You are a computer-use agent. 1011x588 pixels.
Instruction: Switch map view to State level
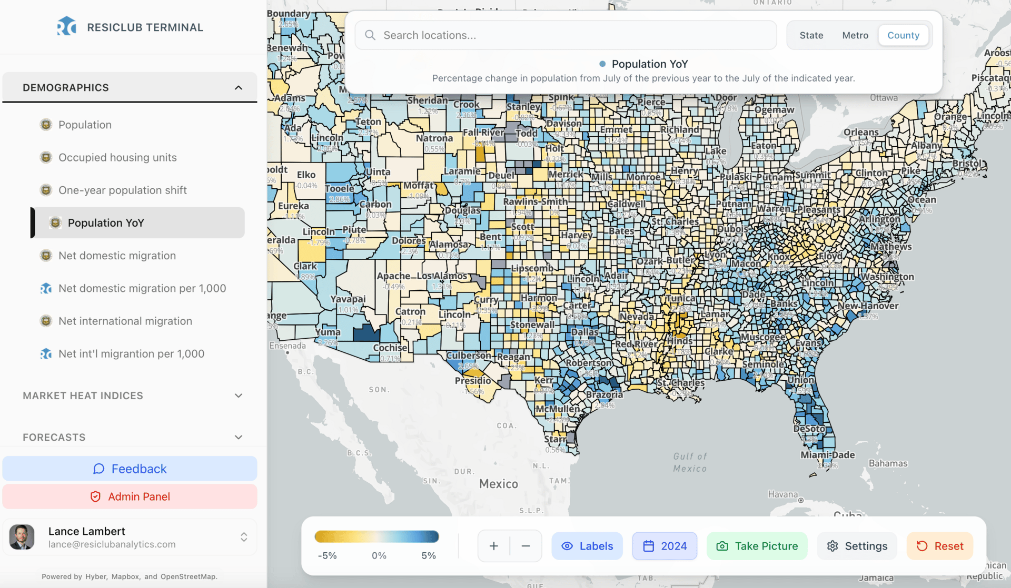pos(811,35)
